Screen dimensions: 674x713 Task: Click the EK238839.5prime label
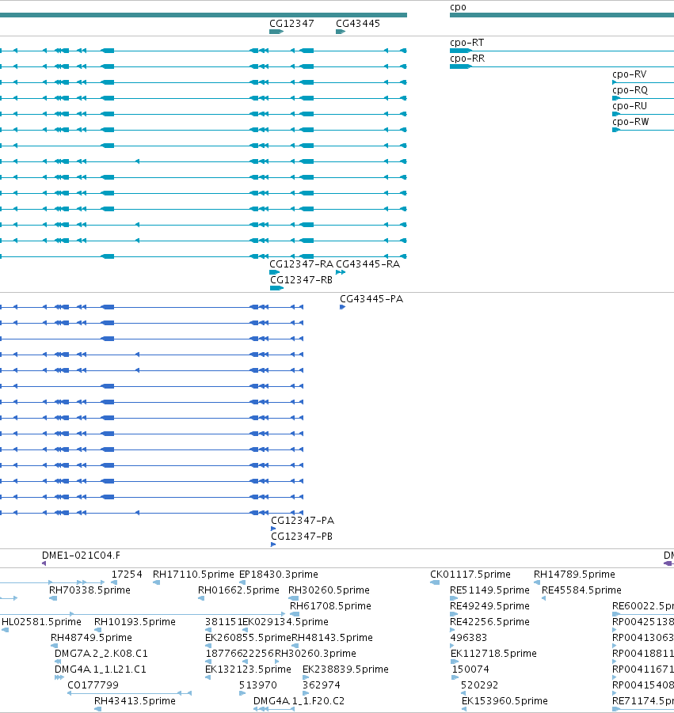coord(345,669)
